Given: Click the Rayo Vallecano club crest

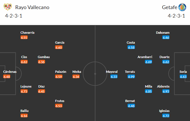Looking at the screenshot, I should (x=8, y=7).
